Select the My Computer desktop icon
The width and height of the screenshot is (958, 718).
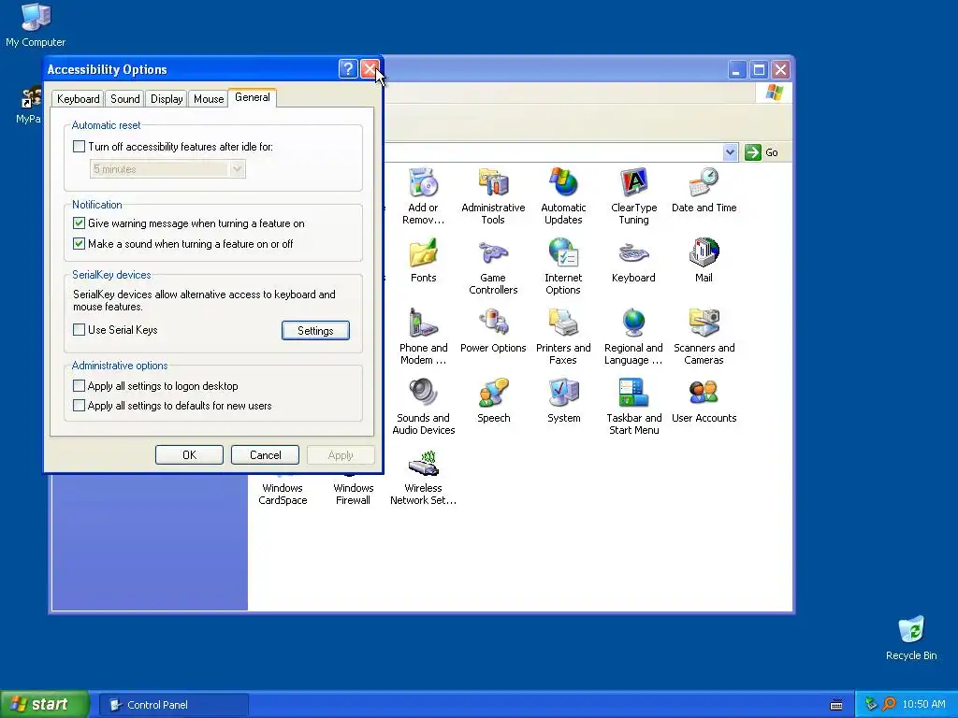pos(36,24)
